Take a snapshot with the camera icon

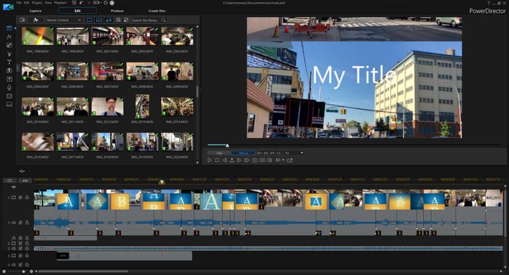pyautogui.click(x=255, y=160)
